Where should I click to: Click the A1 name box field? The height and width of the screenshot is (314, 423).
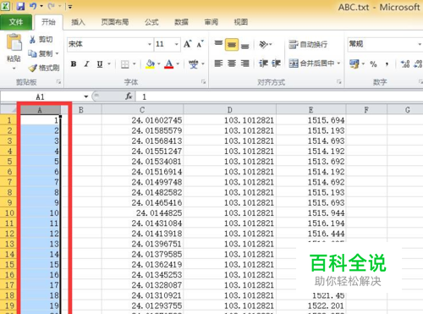click(41, 96)
